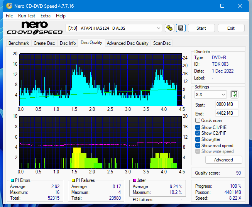Click the refresh speed settings icon
Viewport: 252px width, 207px height.
click(234, 94)
